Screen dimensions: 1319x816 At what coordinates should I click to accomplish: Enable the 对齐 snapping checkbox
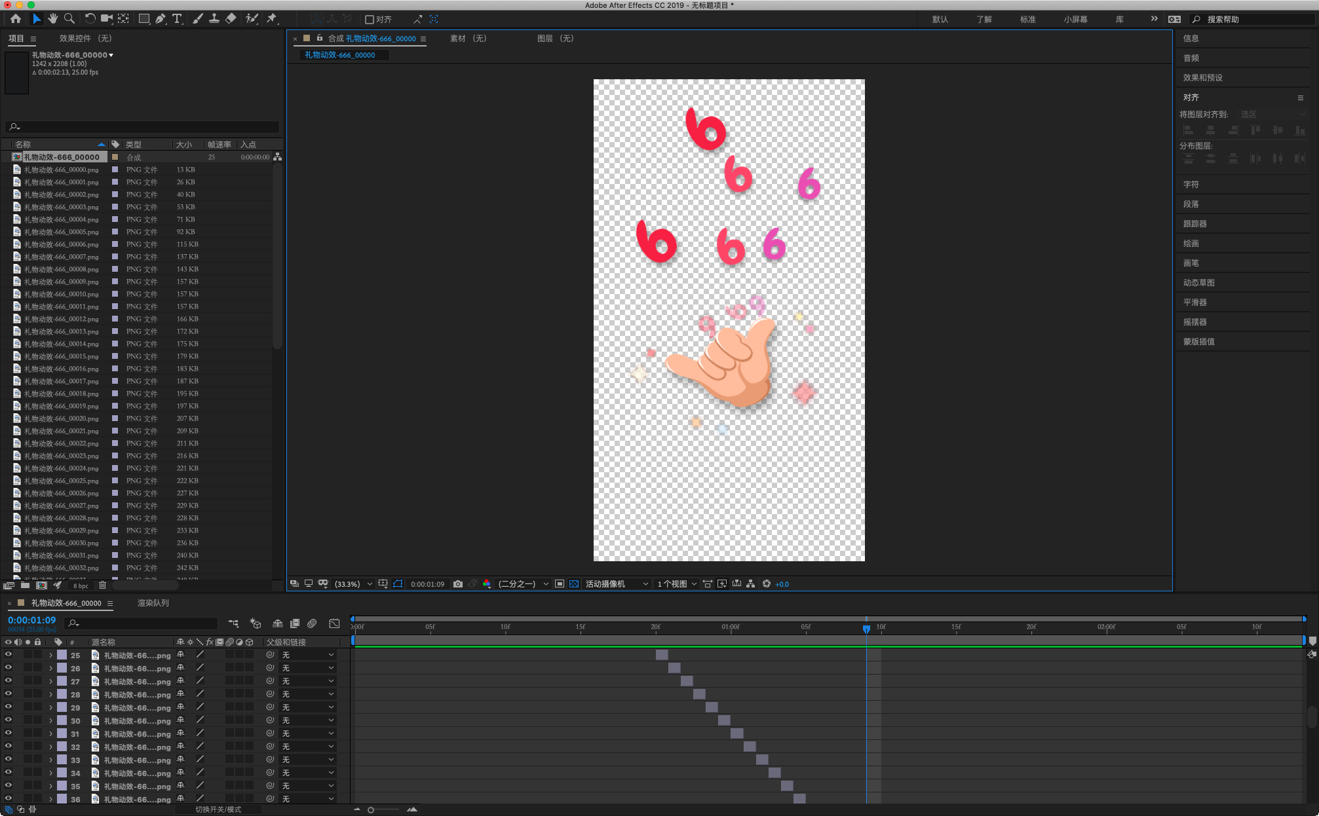pyautogui.click(x=370, y=20)
